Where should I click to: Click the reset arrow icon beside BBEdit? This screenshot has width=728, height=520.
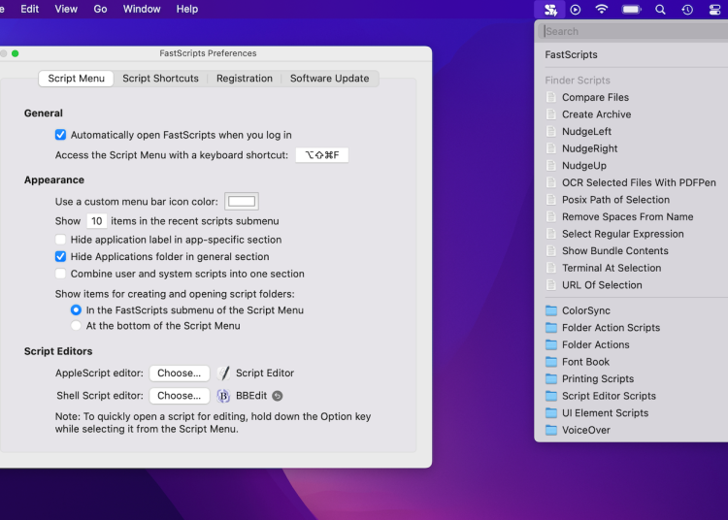[278, 396]
